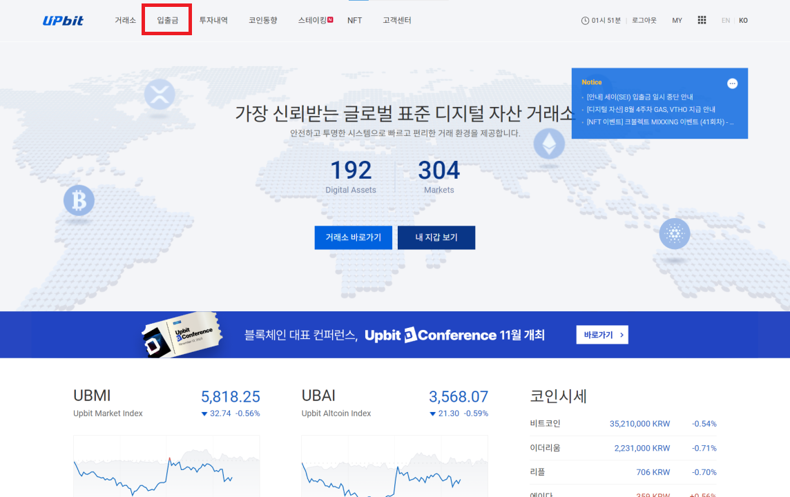This screenshot has width=790, height=497.
Task: Open the NFT menu
Action: tap(354, 20)
